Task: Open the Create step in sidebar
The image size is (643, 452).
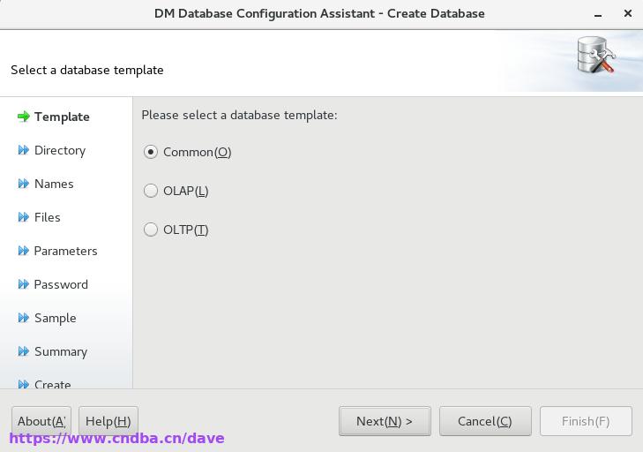Action: pyautogui.click(x=53, y=384)
